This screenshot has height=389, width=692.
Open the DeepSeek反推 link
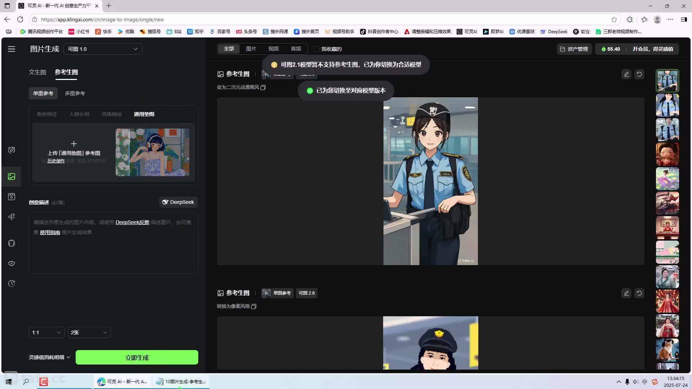(132, 222)
